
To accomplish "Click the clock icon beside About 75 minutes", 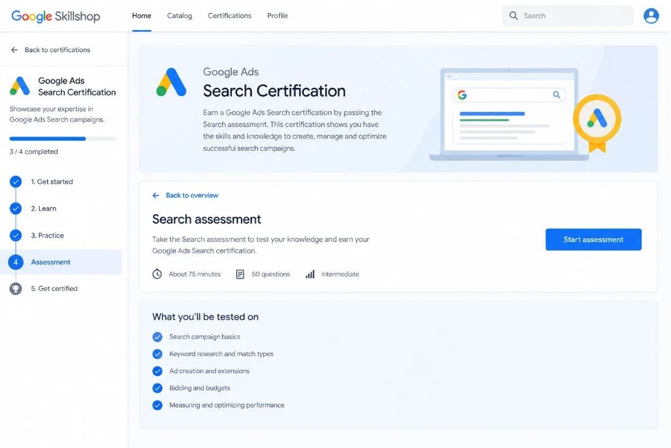I will point(157,274).
